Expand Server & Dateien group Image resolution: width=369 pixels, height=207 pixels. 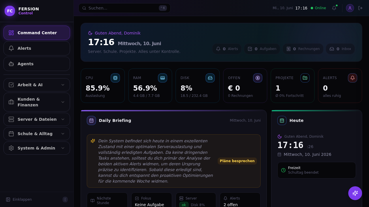coord(37,119)
